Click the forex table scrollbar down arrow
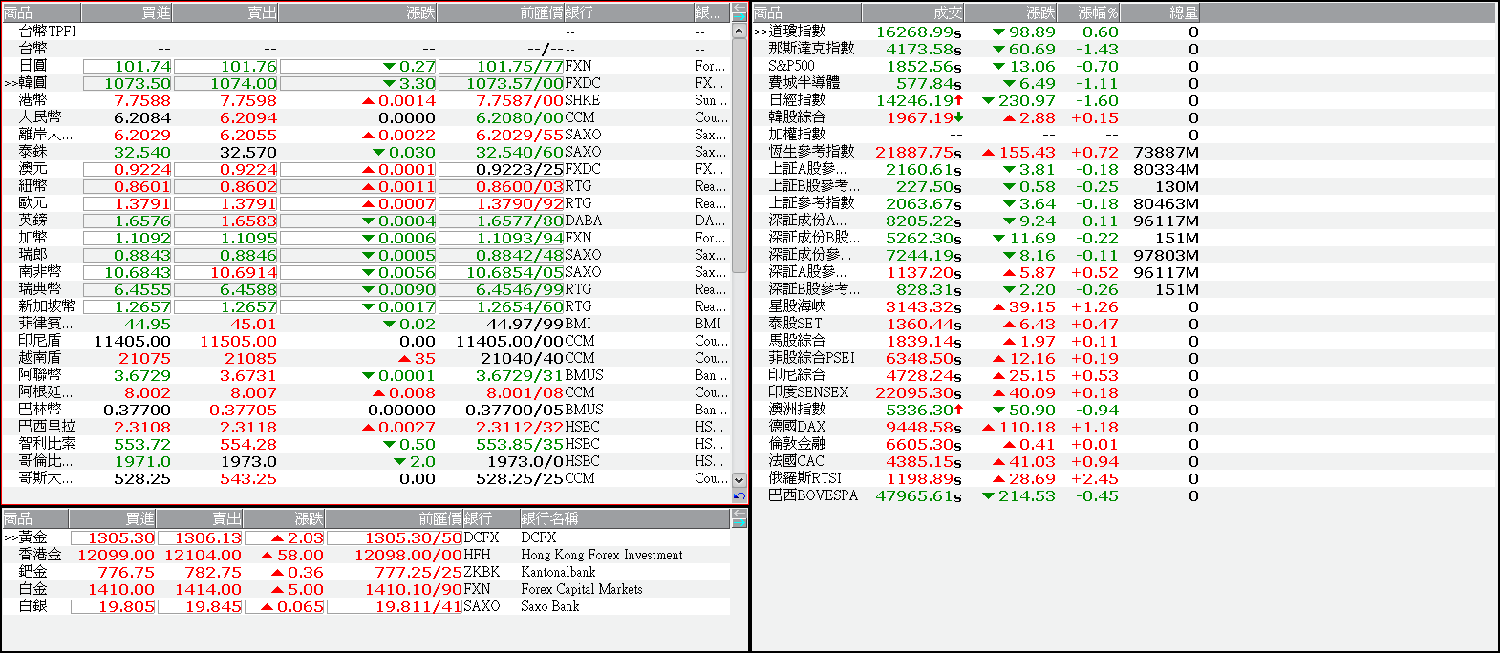Screen dimensions: 1500x653 pos(739,479)
